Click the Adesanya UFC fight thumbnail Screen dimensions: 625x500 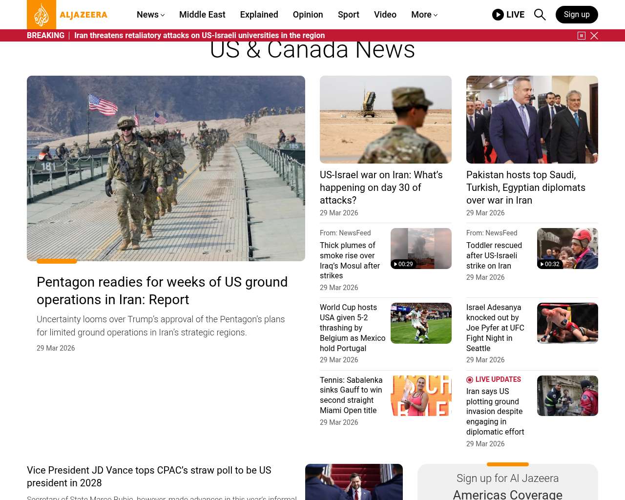click(x=567, y=323)
